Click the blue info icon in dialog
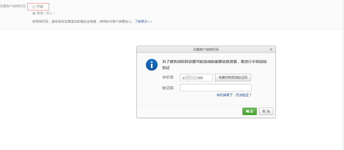 coord(152,65)
